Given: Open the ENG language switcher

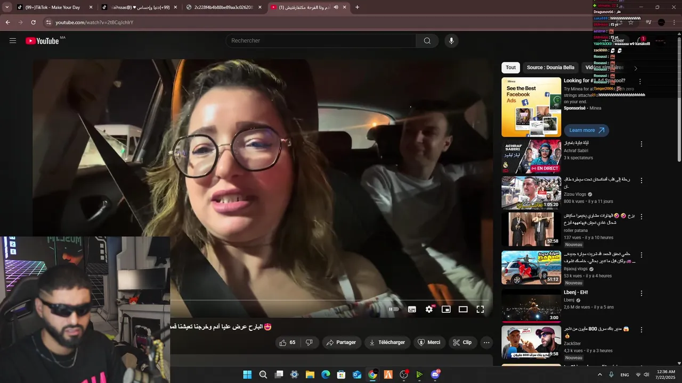Looking at the screenshot, I should 624,375.
